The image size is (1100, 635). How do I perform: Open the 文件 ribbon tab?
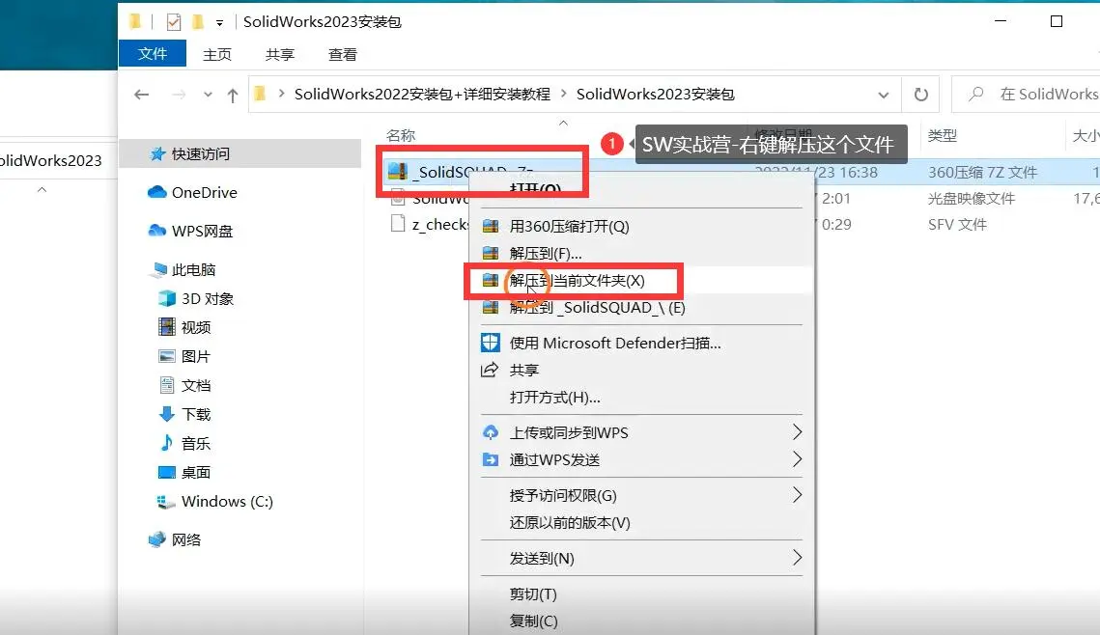(x=153, y=54)
